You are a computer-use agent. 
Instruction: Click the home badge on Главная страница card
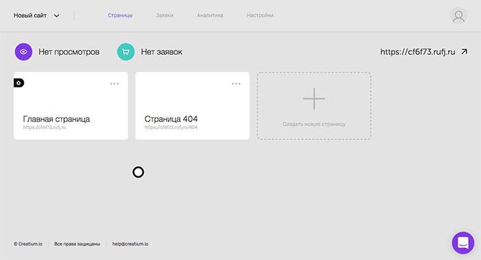[x=19, y=83]
